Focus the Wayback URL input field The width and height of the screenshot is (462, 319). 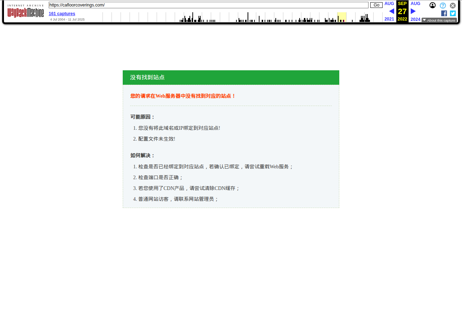pyautogui.click(x=208, y=5)
